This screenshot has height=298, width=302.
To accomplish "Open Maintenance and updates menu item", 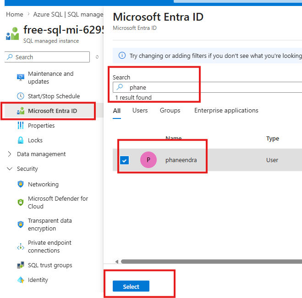I will (51, 78).
